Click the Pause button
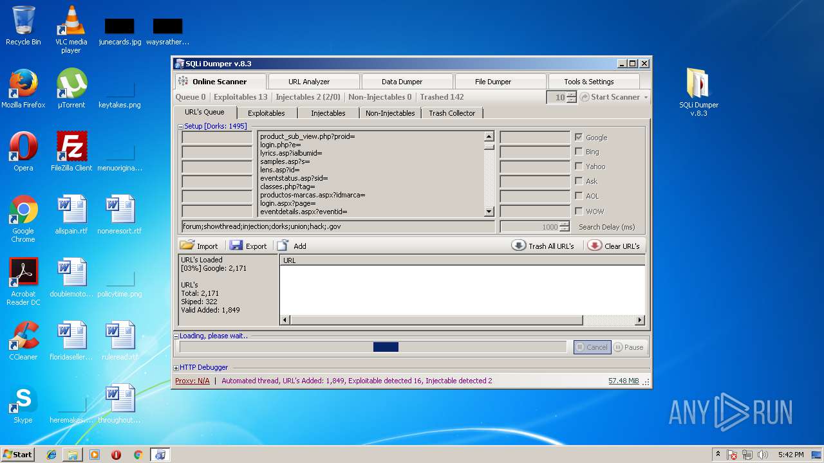824x463 pixels. pyautogui.click(x=629, y=347)
